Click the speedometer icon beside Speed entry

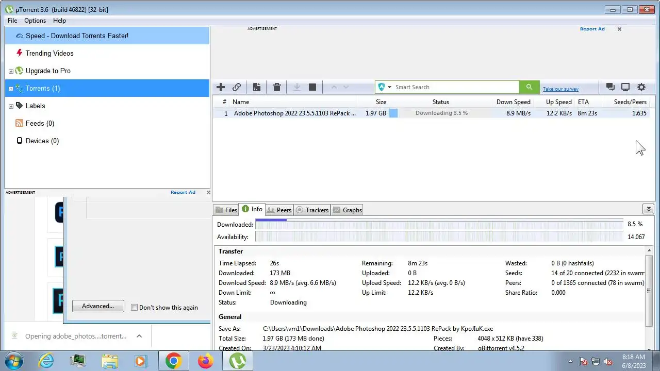click(20, 36)
